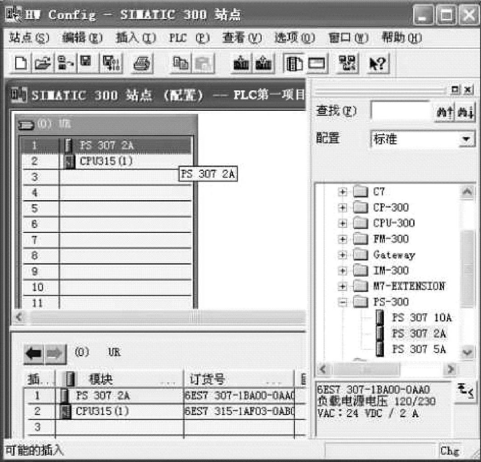481x462 pixels.
Task: Expand the Gateway catalog folder
Action: (342, 255)
